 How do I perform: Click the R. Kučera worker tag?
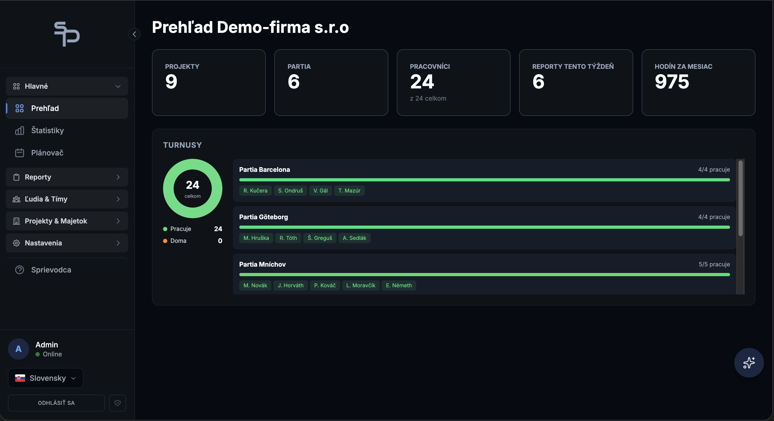tap(255, 191)
